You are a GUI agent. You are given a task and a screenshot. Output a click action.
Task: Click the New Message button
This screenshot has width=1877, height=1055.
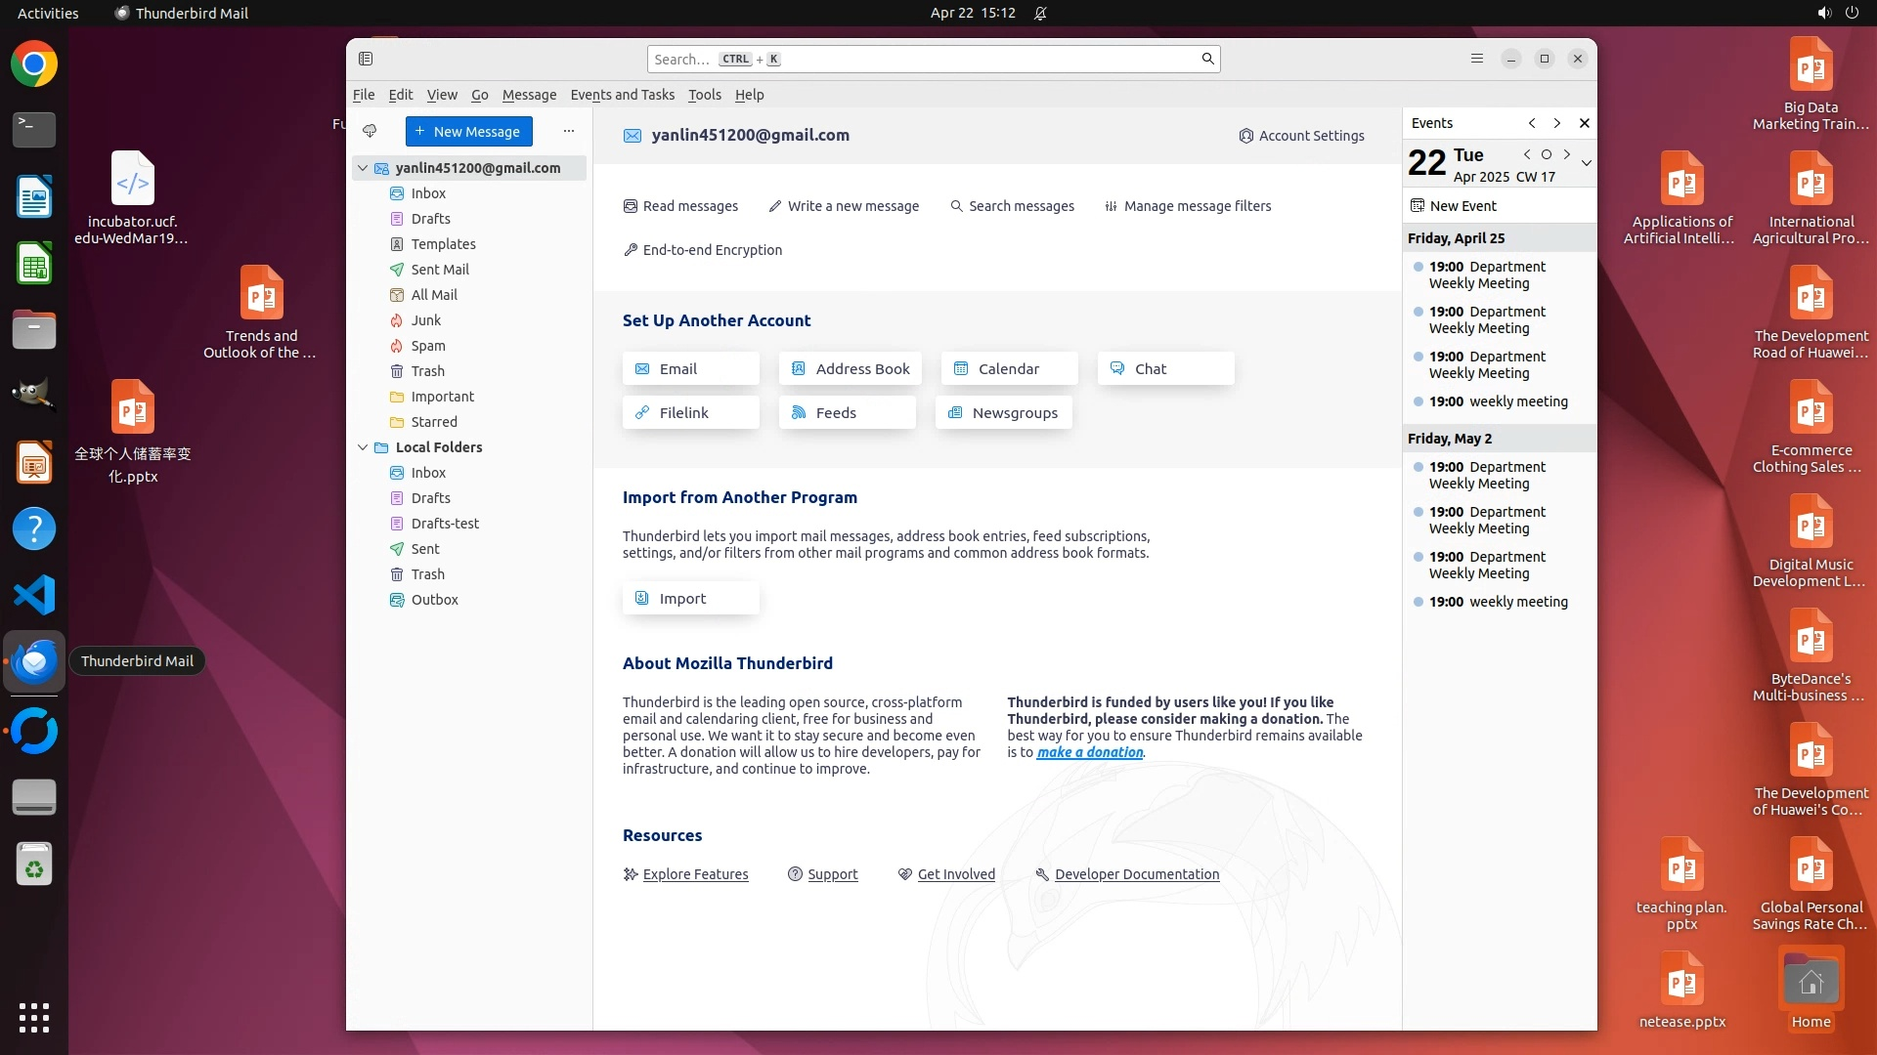(x=468, y=131)
